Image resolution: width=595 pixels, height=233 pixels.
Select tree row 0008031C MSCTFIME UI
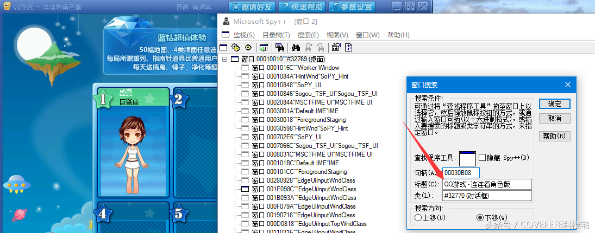pyautogui.click(x=312, y=155)
